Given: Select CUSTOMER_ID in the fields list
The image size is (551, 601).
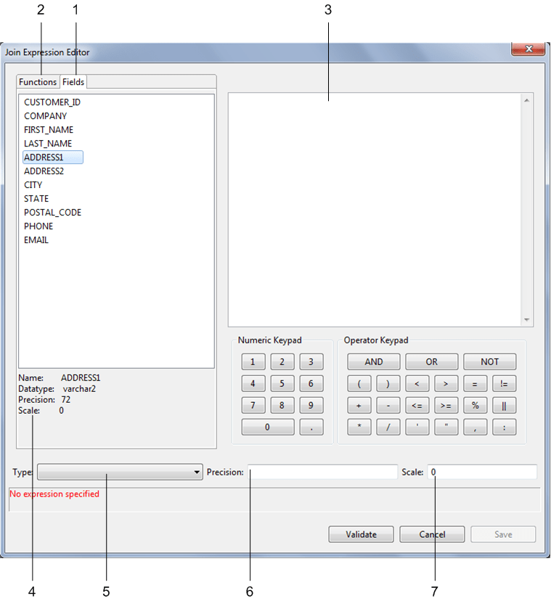Looking at the screenshot, I should (x=52, y=102).
